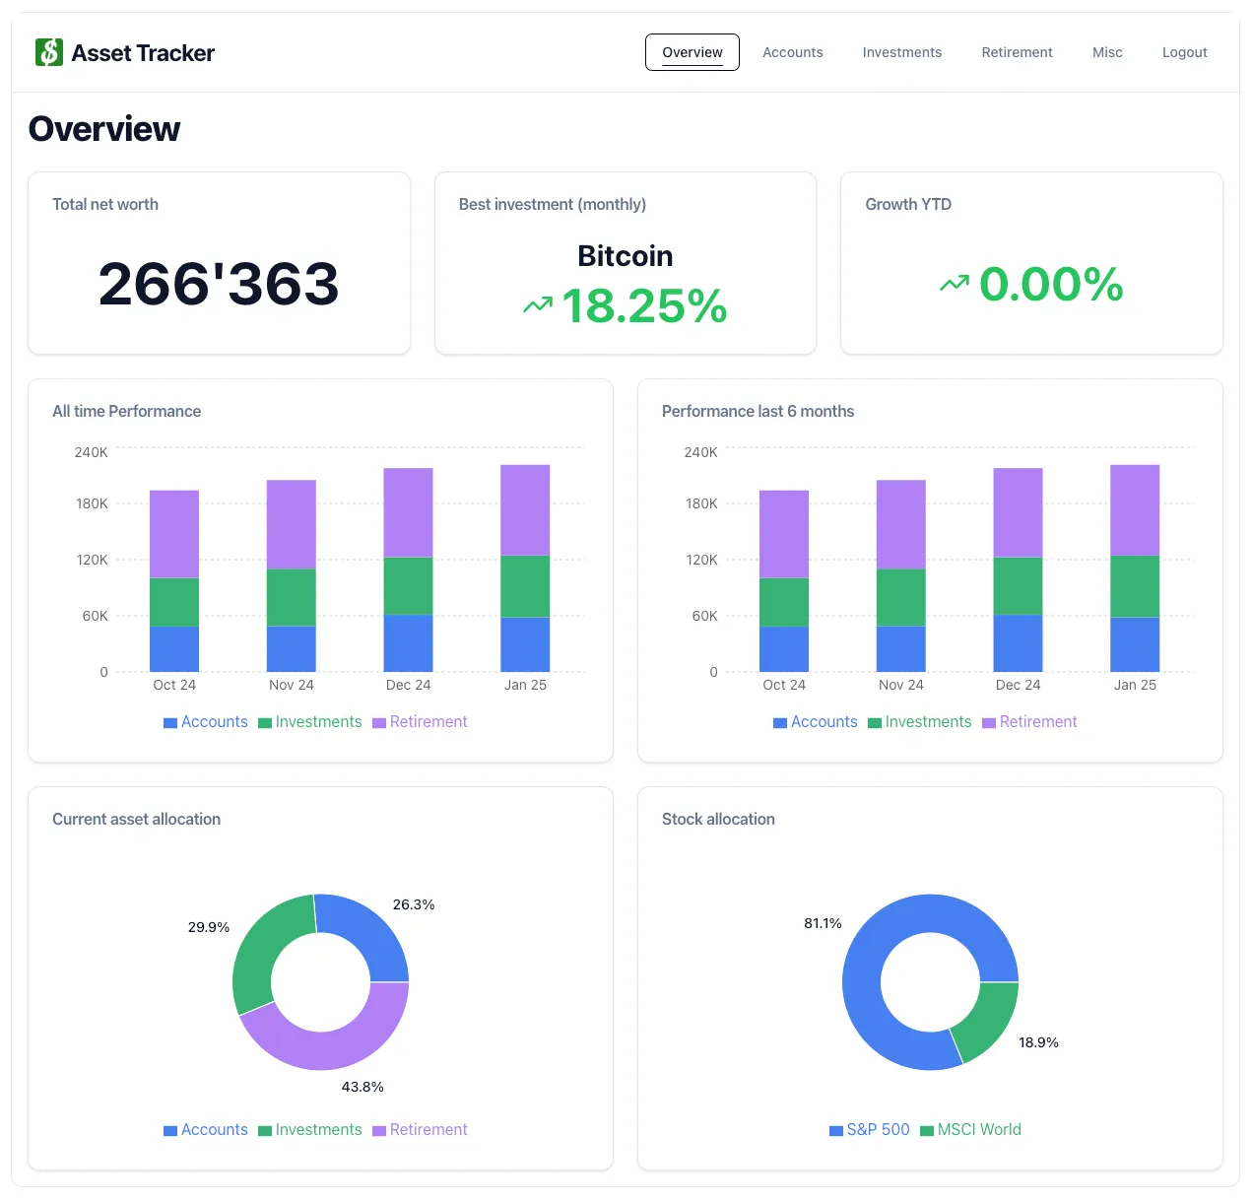Image resolution: width=1253 pixels, height=1202 pixels.
Task: Click the blue S&P 500 legend square
Action: point(834,1130)
